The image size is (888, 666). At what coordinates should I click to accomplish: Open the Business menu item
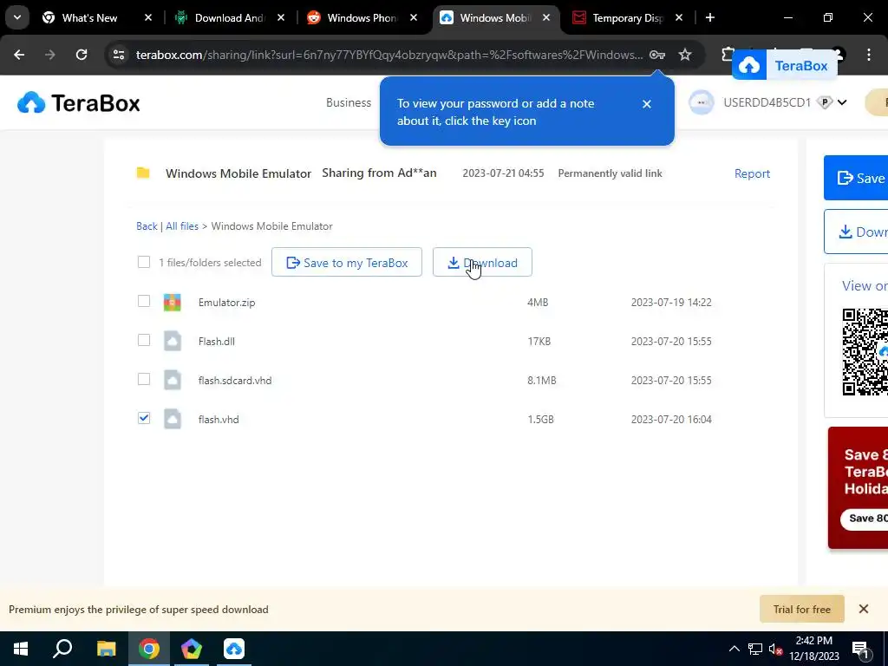pos(349,102)
